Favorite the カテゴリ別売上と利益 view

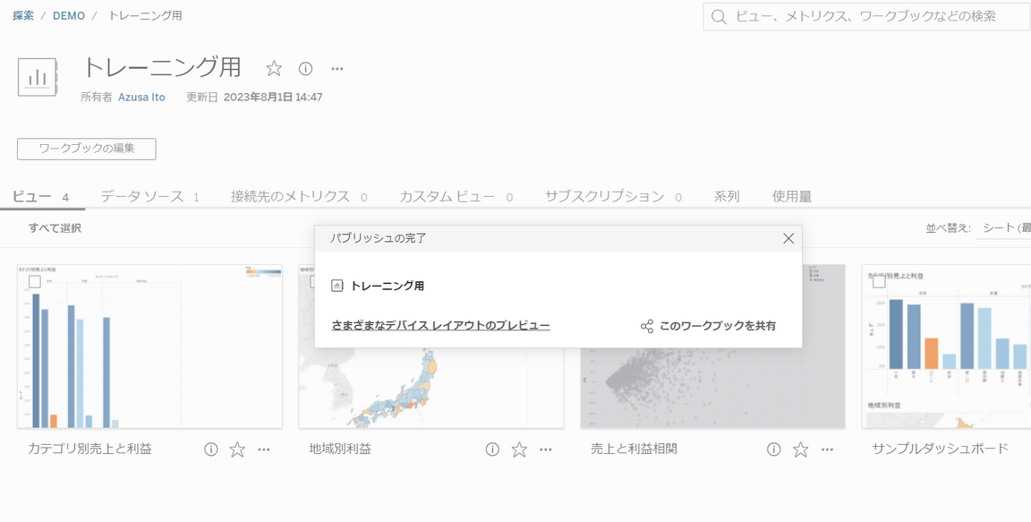[x=237, y=449]
